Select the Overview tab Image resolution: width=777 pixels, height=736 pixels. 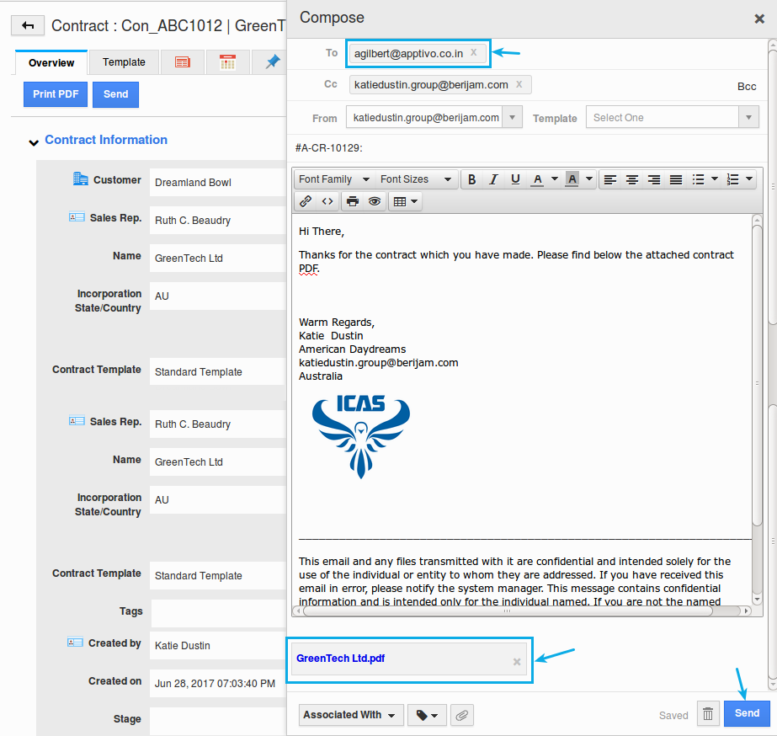(x=51, y=63)
